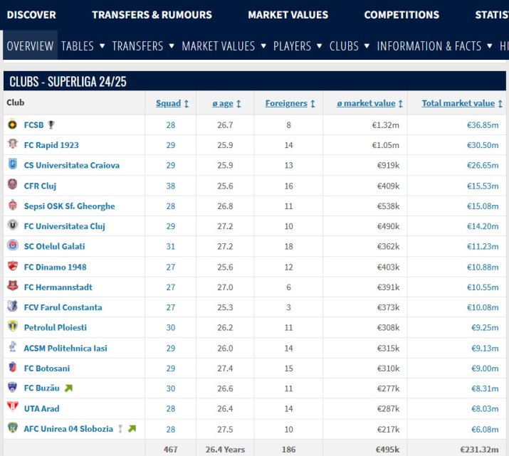Open the FC Dinamo 1948 club link
The image size is (509, 456).
(x=56, y=267)
